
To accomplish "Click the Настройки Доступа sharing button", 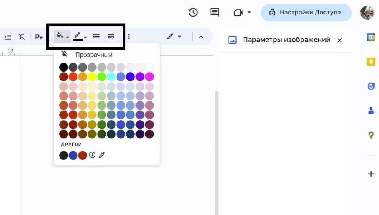I will [x=306, y=12].
